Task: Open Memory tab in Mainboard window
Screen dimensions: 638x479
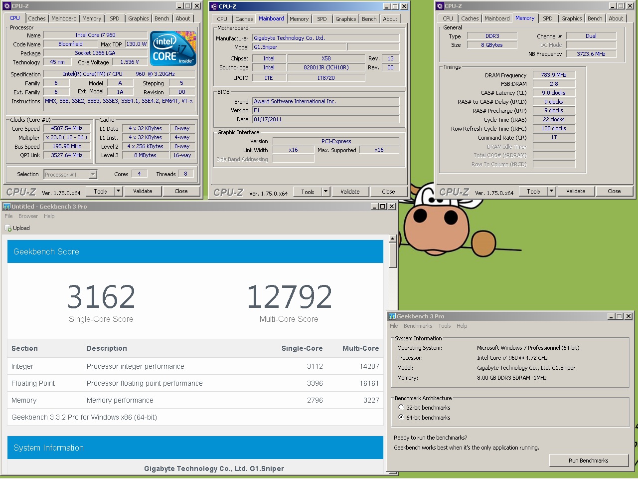Action: (x=299, y=19)
